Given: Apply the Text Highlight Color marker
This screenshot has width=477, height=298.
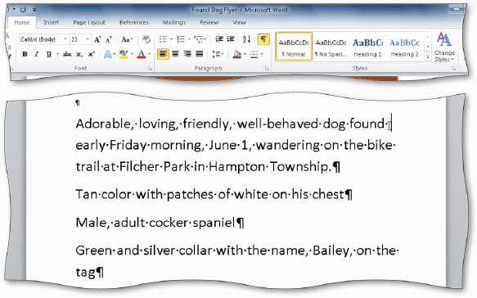Looking at the screenshot, I should tap(124, 54).
